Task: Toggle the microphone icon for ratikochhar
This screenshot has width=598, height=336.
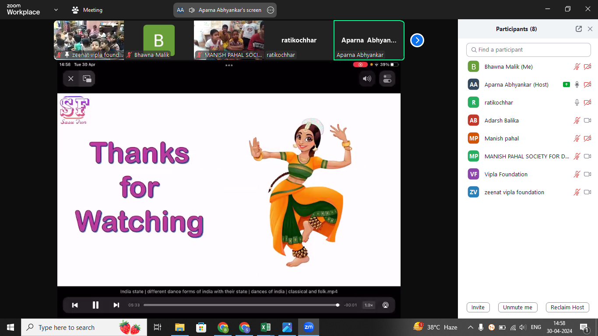Action: click(x=577, y=102)
